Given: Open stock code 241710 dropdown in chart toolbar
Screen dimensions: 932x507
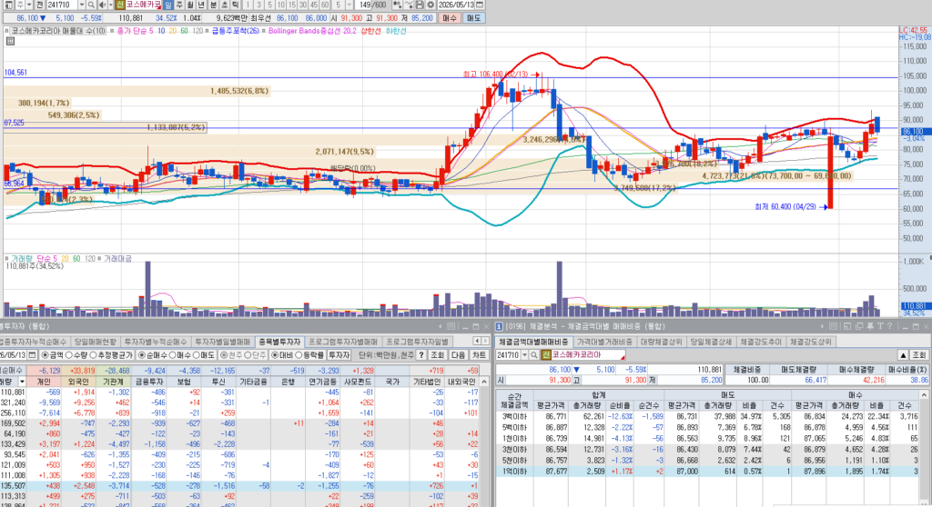Looking at the screenshot, I should (x=81, y=5).
